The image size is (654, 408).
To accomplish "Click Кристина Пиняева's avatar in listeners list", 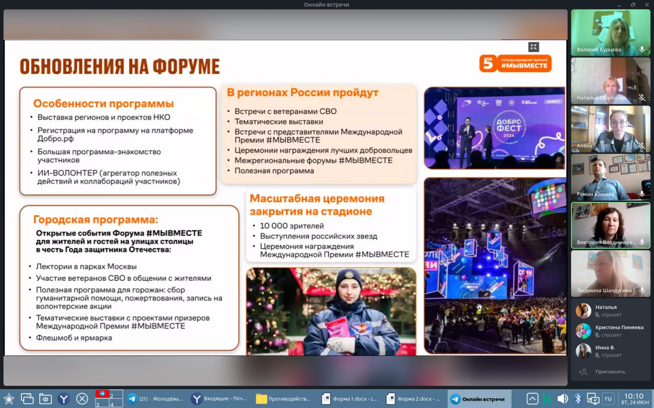I will tap(583, 331).
